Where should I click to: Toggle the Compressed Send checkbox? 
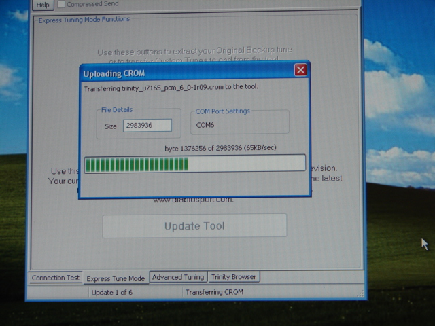pos(62,4)
